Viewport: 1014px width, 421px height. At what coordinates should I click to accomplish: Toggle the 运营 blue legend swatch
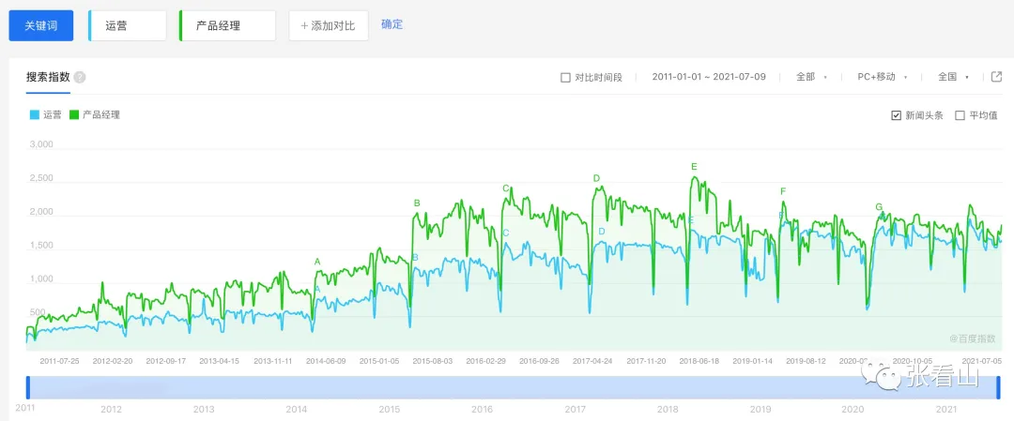click(35, 115)
